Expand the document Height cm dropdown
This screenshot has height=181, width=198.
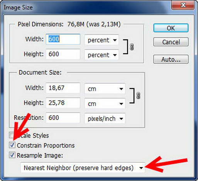pos(105,104)
